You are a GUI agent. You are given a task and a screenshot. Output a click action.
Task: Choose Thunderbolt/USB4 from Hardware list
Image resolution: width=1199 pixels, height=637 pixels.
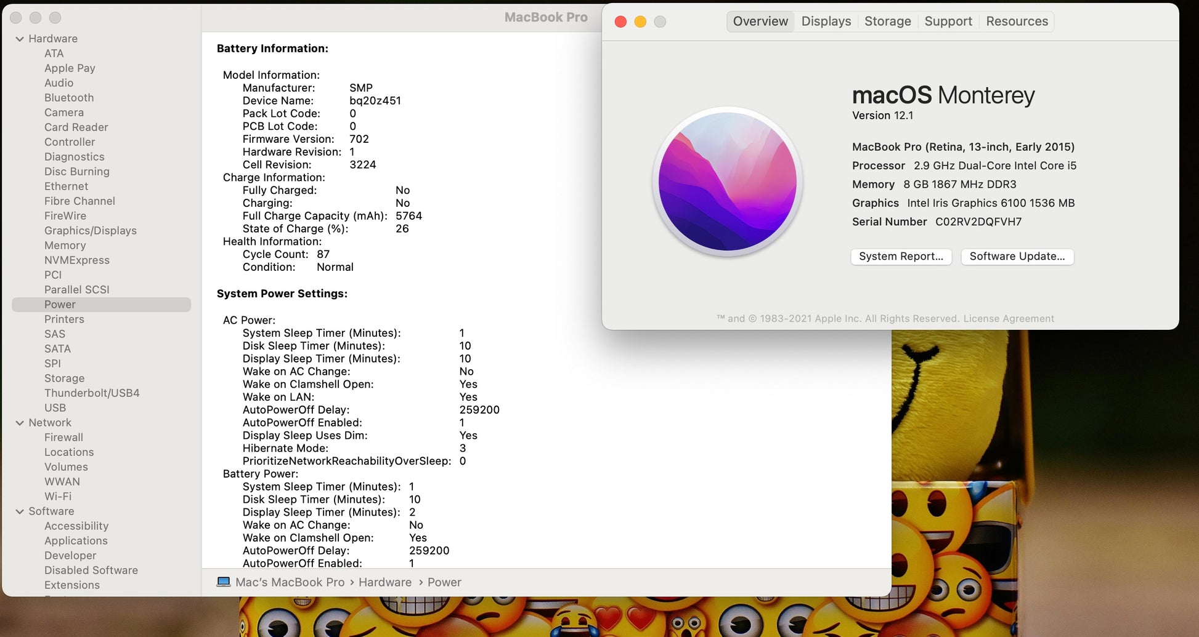[x=92, y=393]
